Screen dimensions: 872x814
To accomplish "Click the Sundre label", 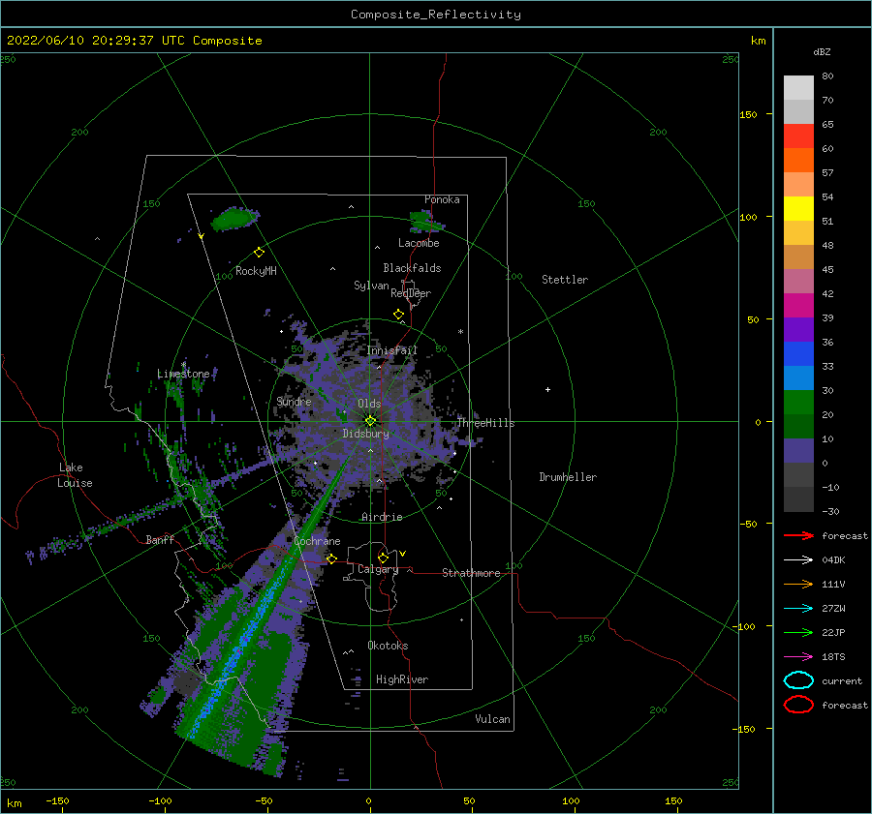I will coord(294,402).
